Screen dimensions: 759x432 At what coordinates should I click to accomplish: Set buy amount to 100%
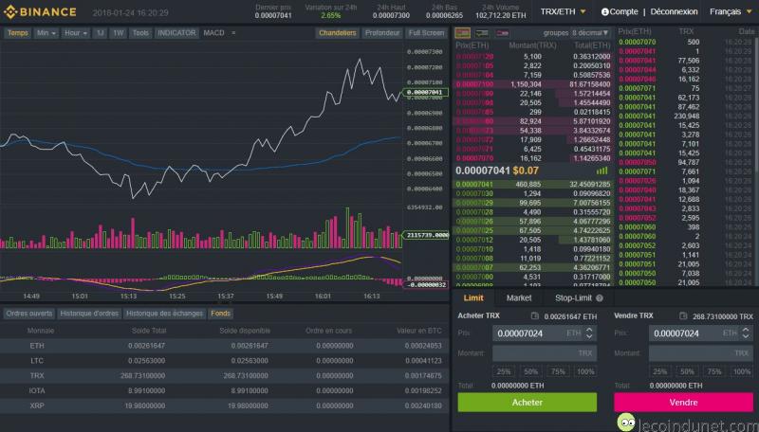pos(585,371)
